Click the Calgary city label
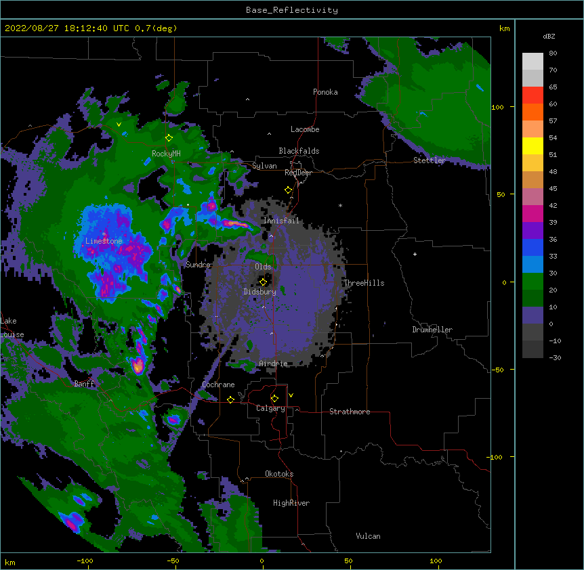584x570 pixels. coord(270,408)
